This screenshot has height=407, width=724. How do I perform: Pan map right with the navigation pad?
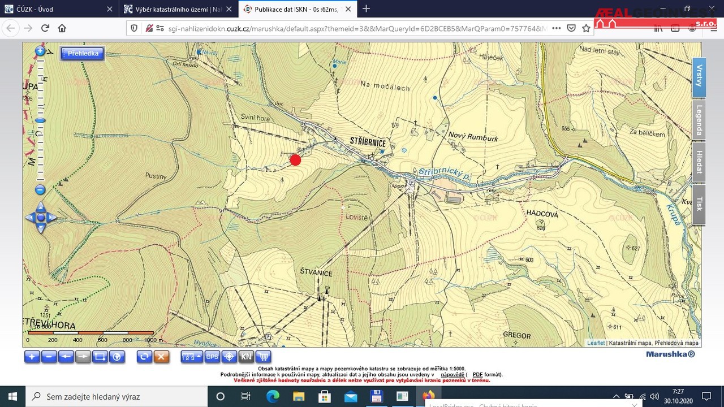tap(51, 218)
